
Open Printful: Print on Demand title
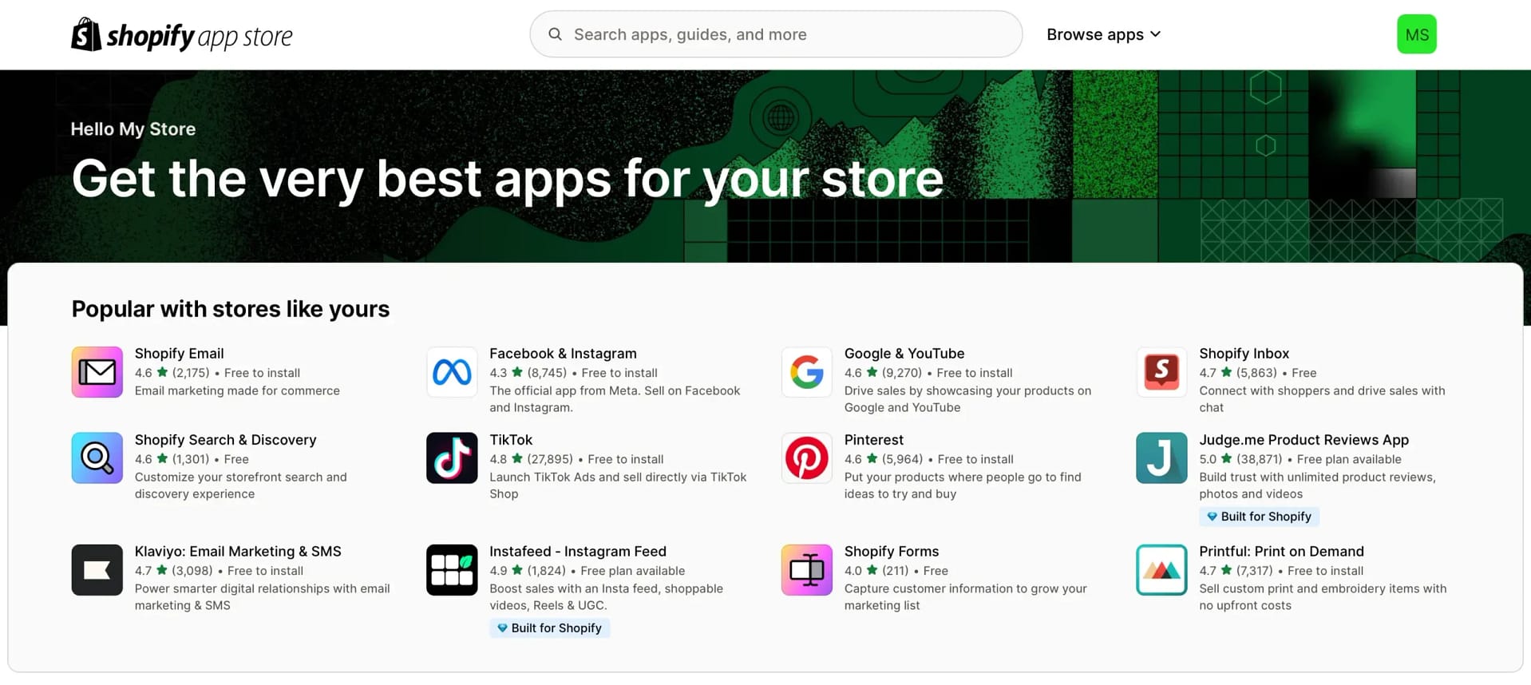point(1281,552)
